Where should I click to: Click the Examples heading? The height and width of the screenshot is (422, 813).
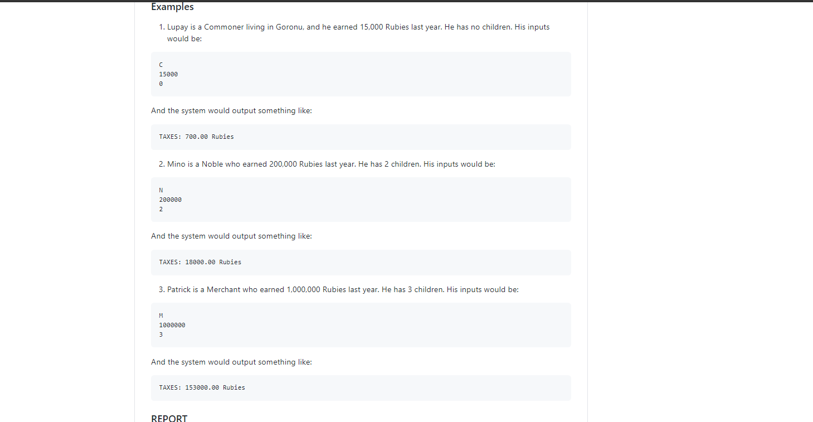tap(172, 7)
